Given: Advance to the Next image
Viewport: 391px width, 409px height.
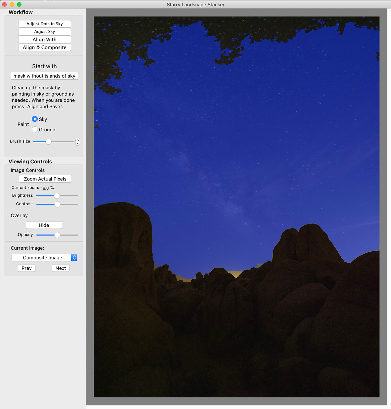Looking at the screenshot, I should click(61, 268).
